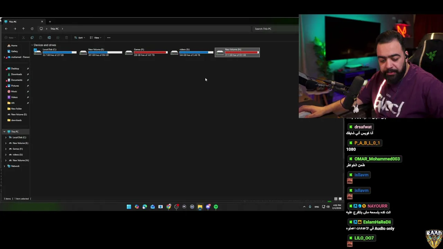Expand videos (G:) in the tree
The width and height of the screenshot is (443, 249).
6,155
